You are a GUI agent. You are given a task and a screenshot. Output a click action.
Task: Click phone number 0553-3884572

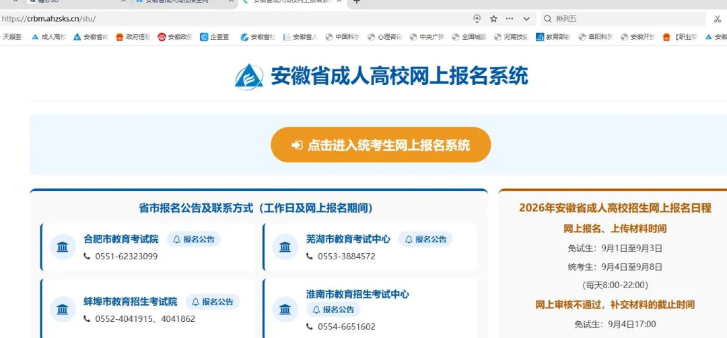point(347,257)
